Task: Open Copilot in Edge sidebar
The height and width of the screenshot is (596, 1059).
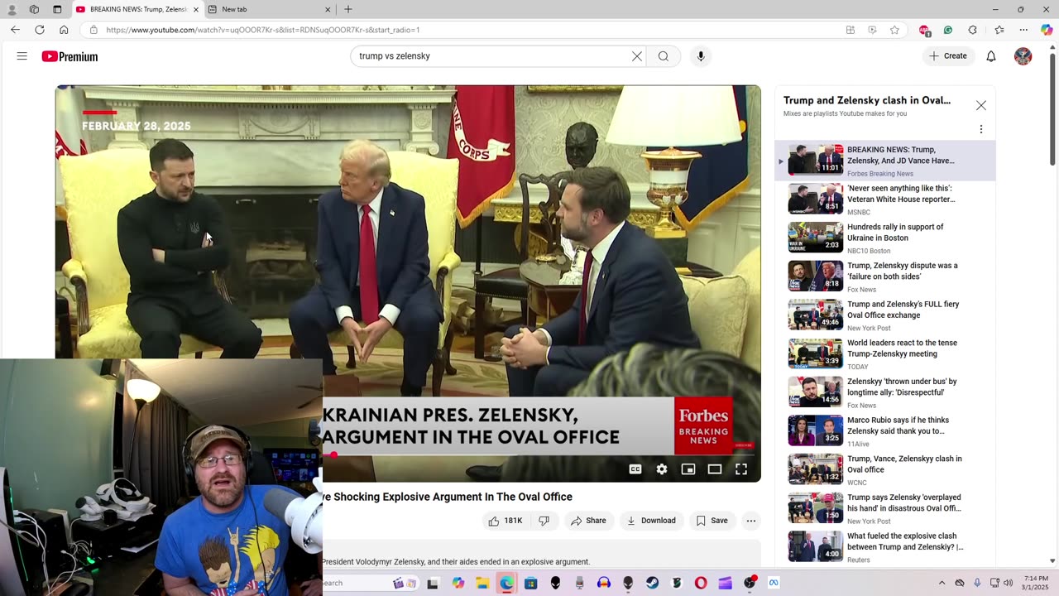Action: click(1047, 30)
